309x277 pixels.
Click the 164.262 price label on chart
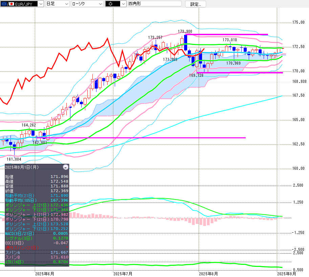(x=29, y=125)
